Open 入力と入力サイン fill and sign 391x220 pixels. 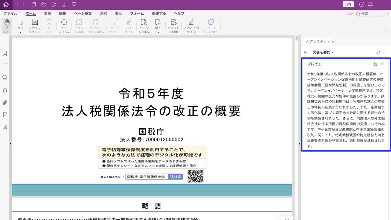pos(191,26)
